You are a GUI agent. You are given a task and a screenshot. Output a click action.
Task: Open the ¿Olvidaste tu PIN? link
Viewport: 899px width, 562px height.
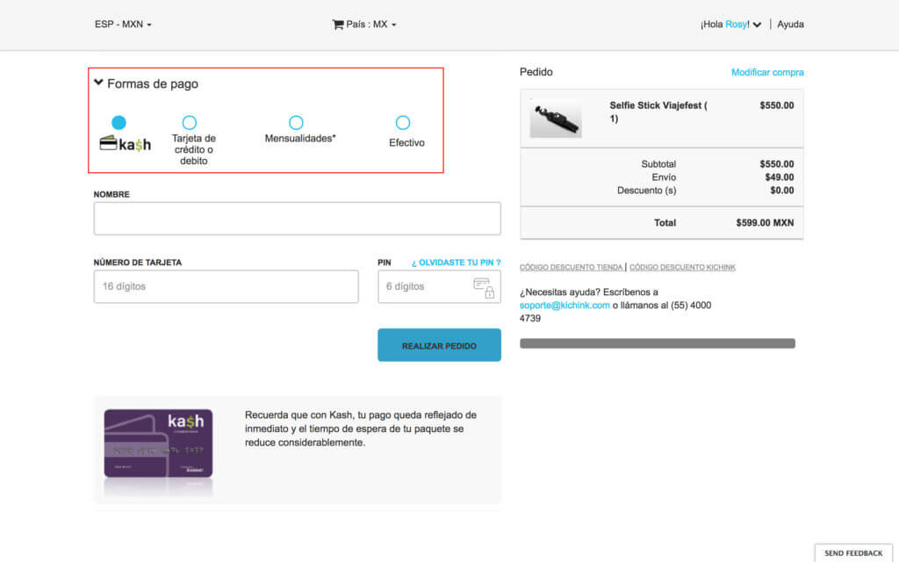[456, 263]
